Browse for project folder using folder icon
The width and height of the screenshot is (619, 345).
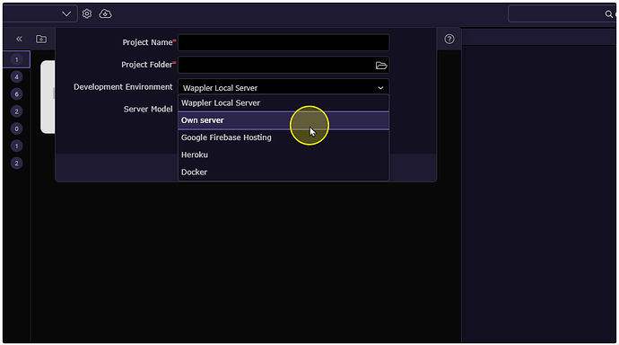click(x=381, y=66)
